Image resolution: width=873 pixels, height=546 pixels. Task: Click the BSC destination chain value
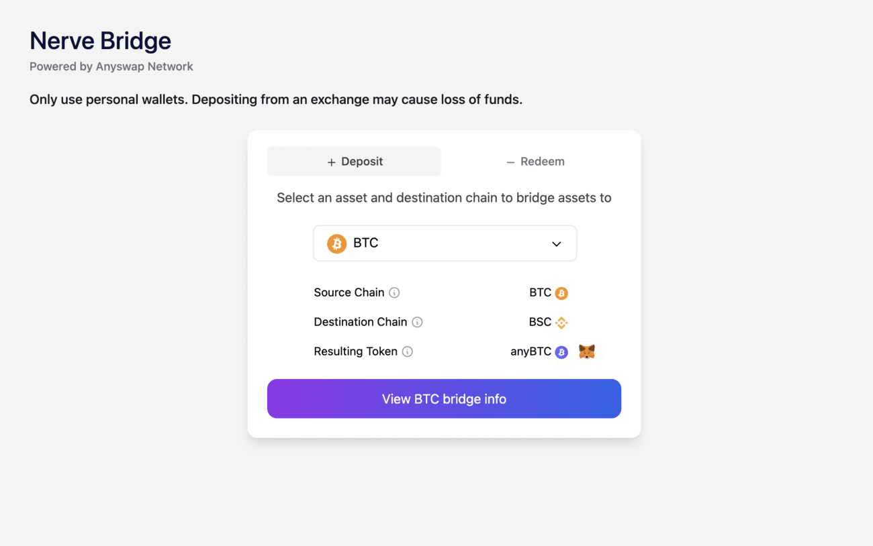click(540, 322)
